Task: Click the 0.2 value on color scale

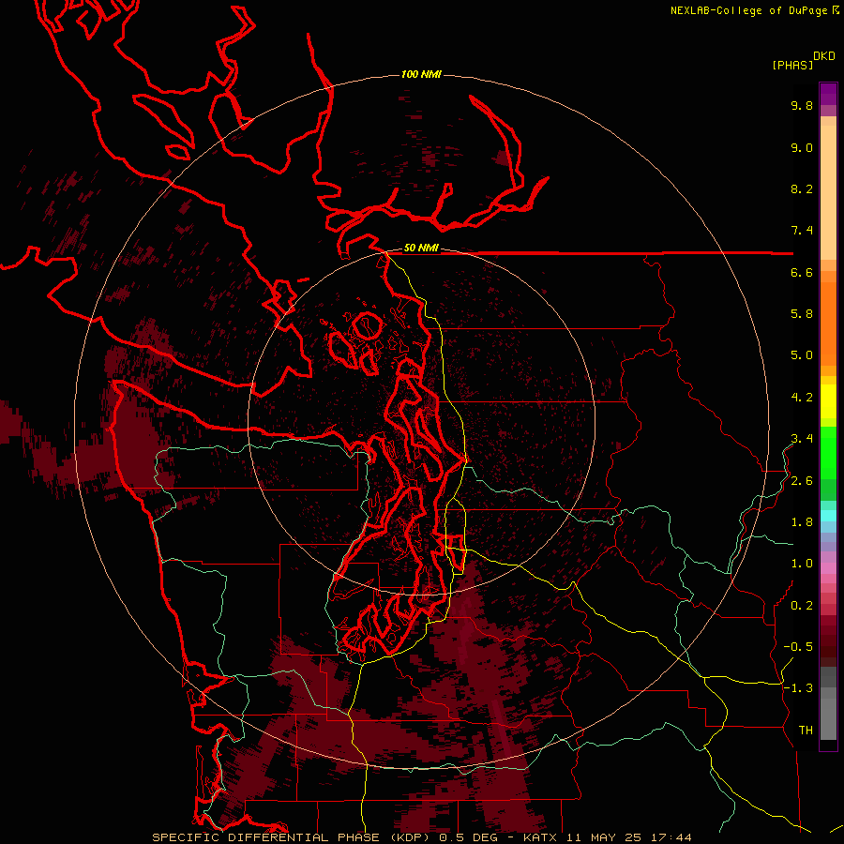Action: click(x=802, y=606)
